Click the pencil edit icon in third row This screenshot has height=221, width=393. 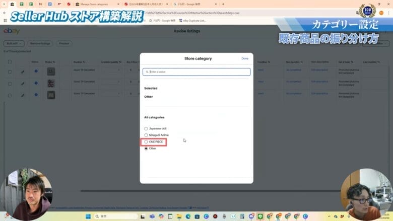pos(23,94)
